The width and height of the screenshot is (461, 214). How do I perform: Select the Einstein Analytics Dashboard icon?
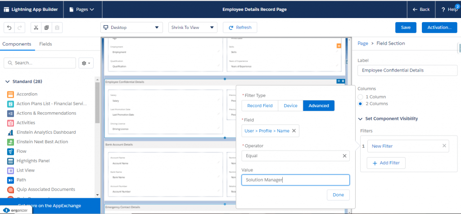(11, 132)
